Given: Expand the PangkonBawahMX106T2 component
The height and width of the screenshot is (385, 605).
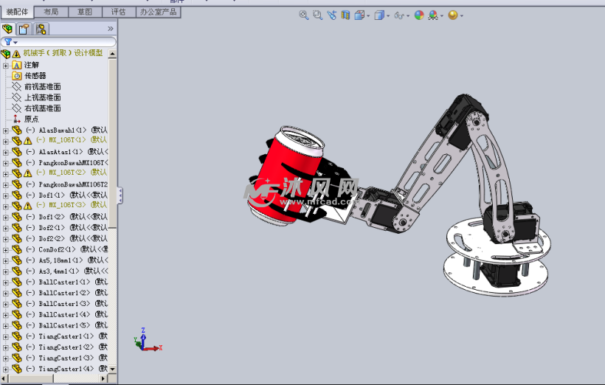Looking at the screenshot, I should [x=5, y=185].
